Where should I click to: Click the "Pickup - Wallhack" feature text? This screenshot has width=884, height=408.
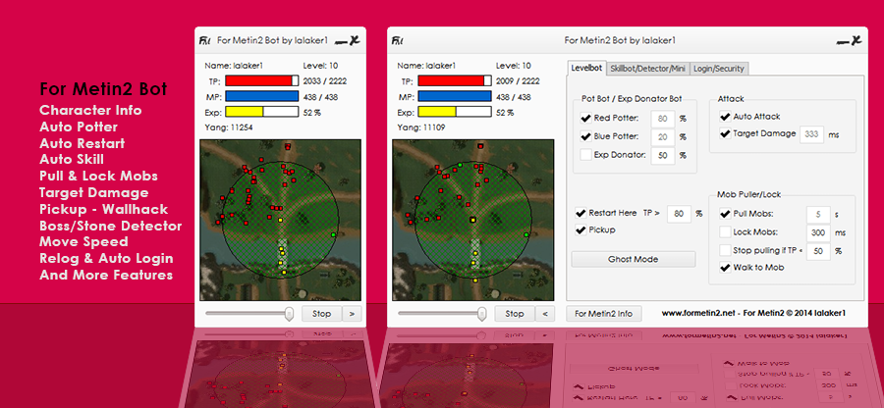click(x=104, y=209)
